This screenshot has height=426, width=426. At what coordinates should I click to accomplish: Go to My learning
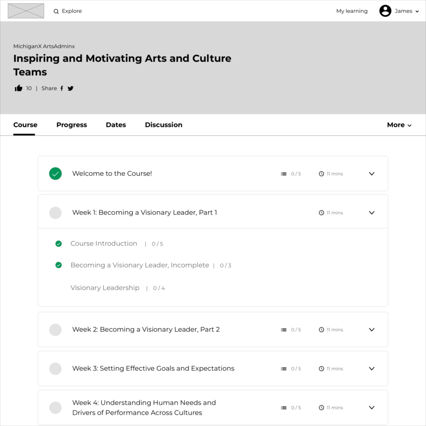352,11
